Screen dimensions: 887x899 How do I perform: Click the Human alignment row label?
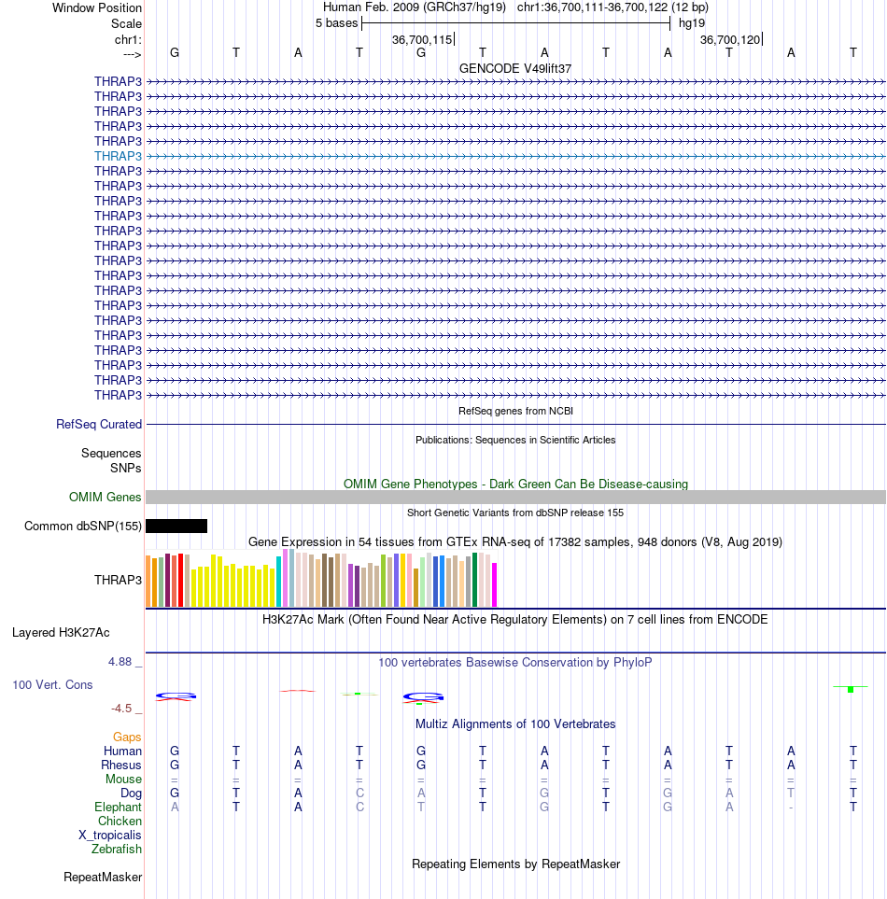122,752
